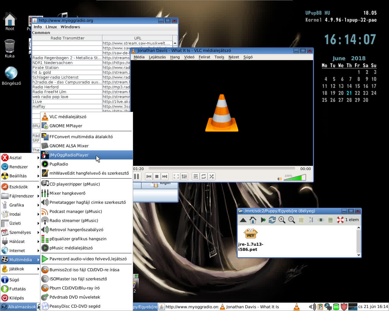Viewport: 389px width, 311px height.
Task: Open Felirat menu in VLC
Action: tap(204, 57)
